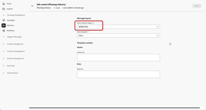Click the horizontal scrollbar at the bottom
206x110 pixels.
click(114, 108)
